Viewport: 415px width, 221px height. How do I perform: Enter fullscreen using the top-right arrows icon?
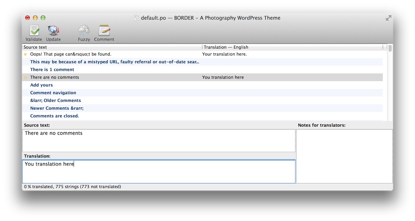tap(388, 18)
